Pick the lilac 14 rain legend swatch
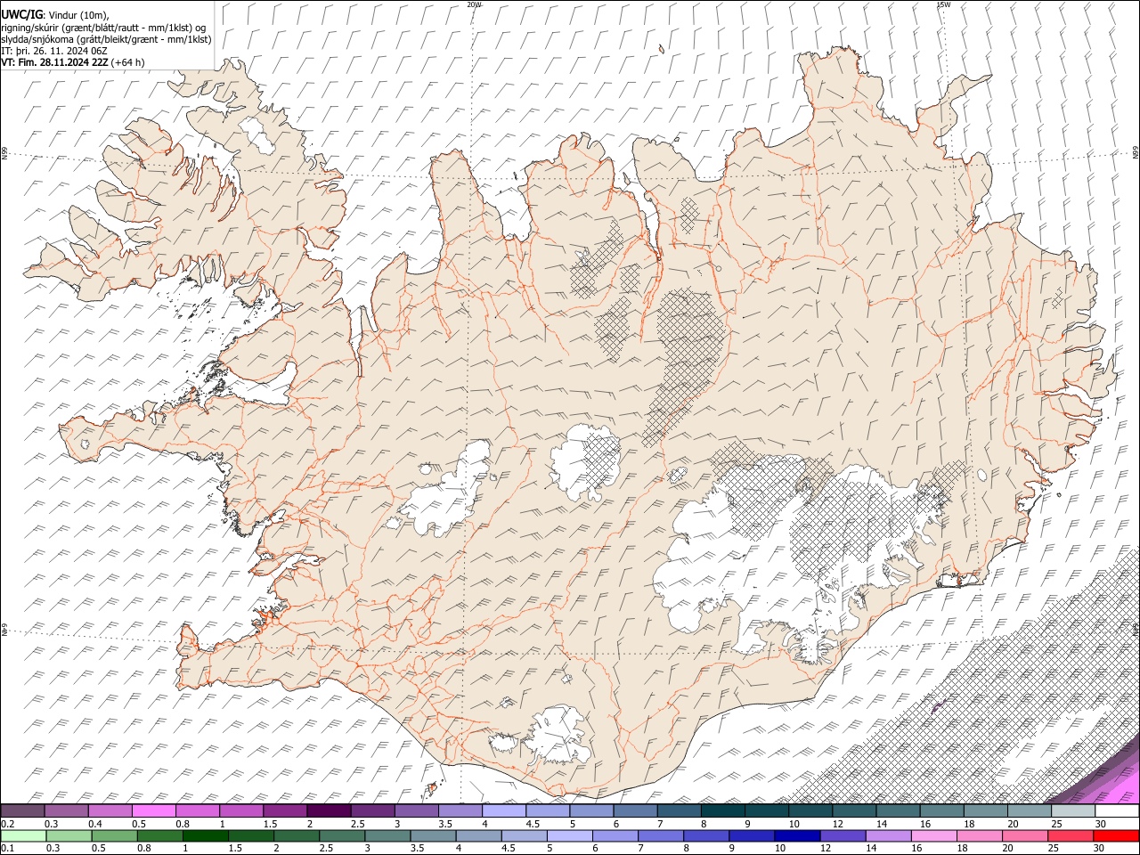Screen dimensions: 1140x855 click(x=889, y=835)
